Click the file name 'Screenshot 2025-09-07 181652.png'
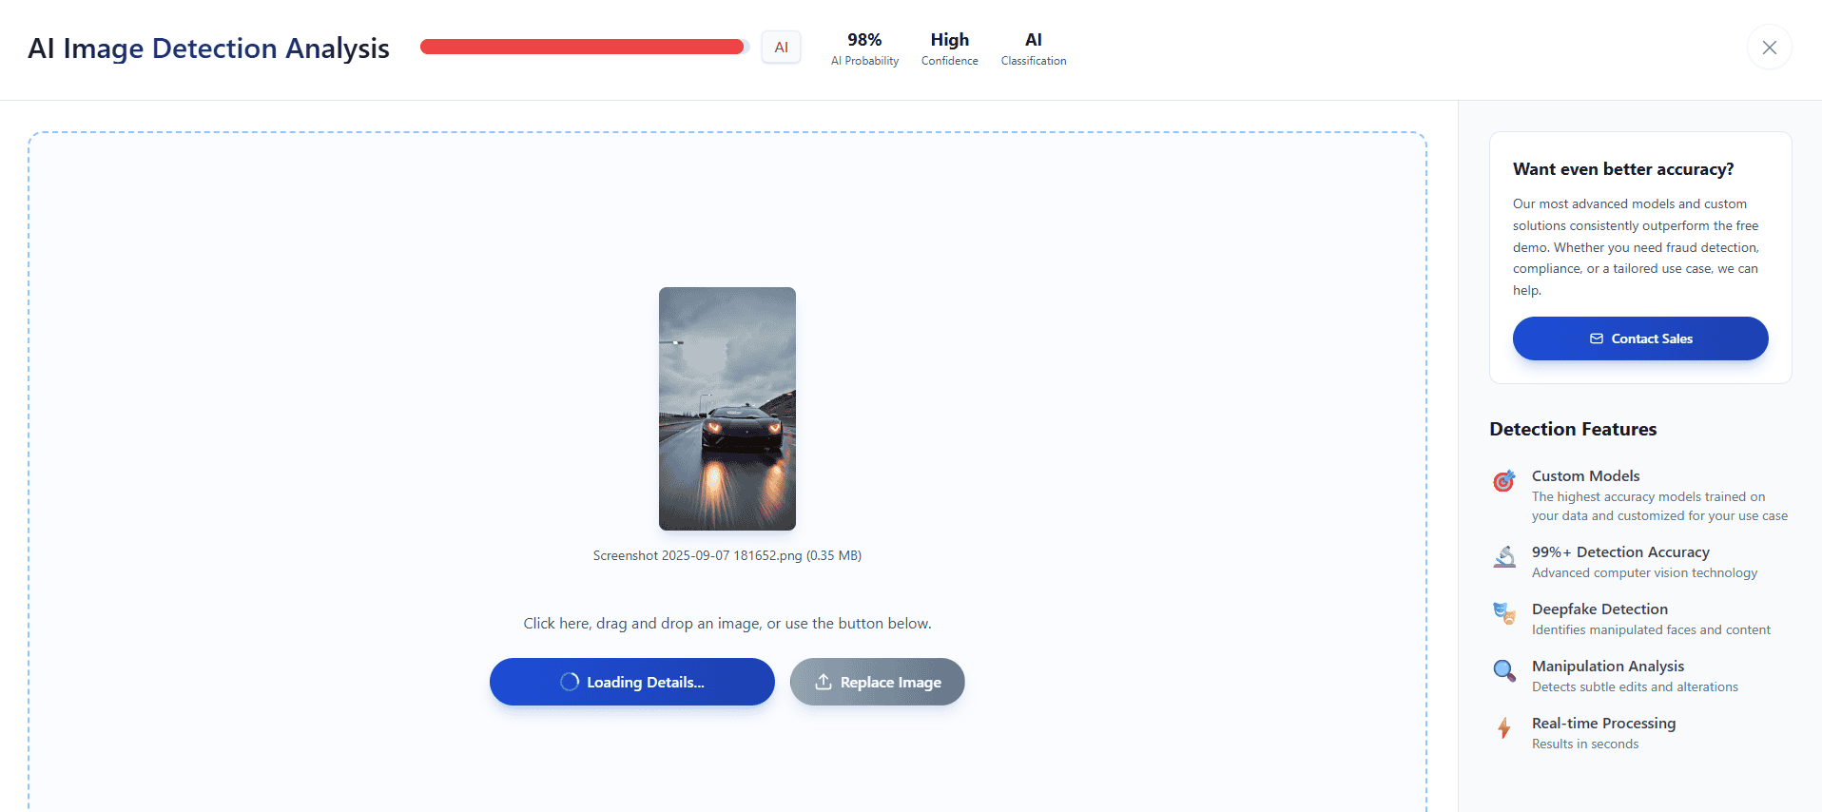 click(x=697, y=555)
